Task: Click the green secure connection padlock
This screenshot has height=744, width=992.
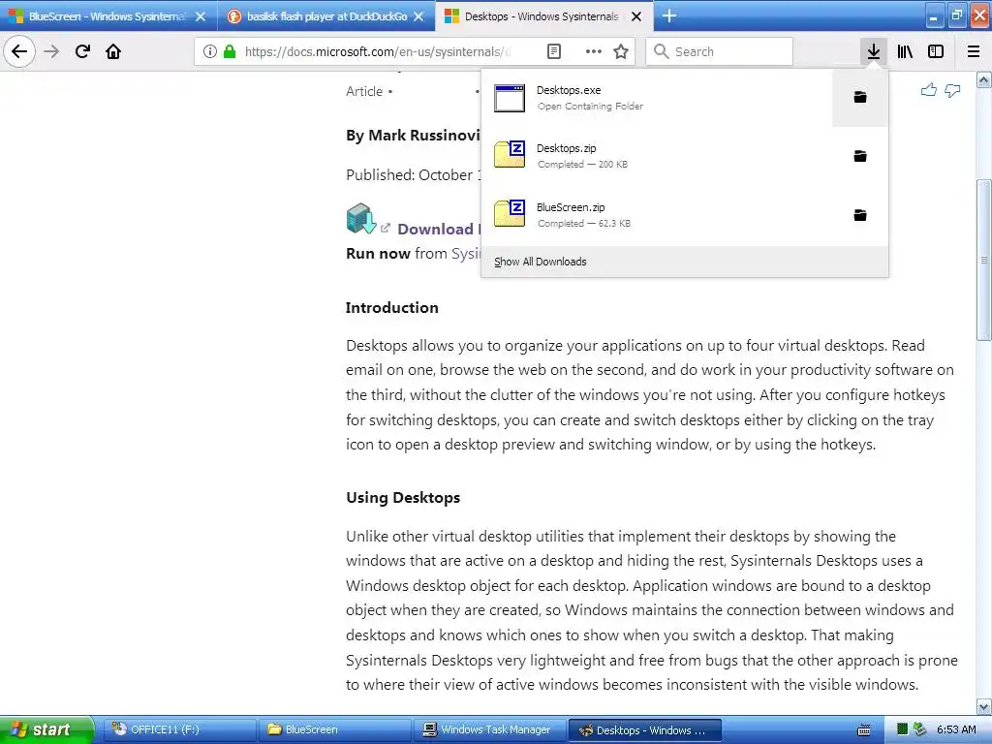Action: point(230,52)
